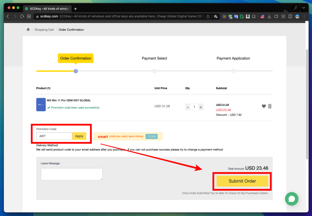Increase quantity with the plus button
The width and height of the screenshot is (312, 216).
[x=201, y=107]
